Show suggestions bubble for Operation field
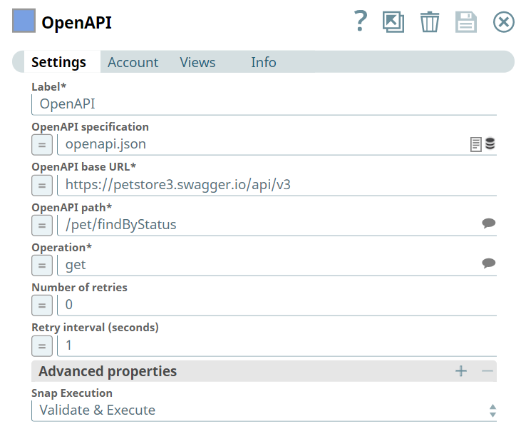Screen dimensions: 526x439 point(489,264)
